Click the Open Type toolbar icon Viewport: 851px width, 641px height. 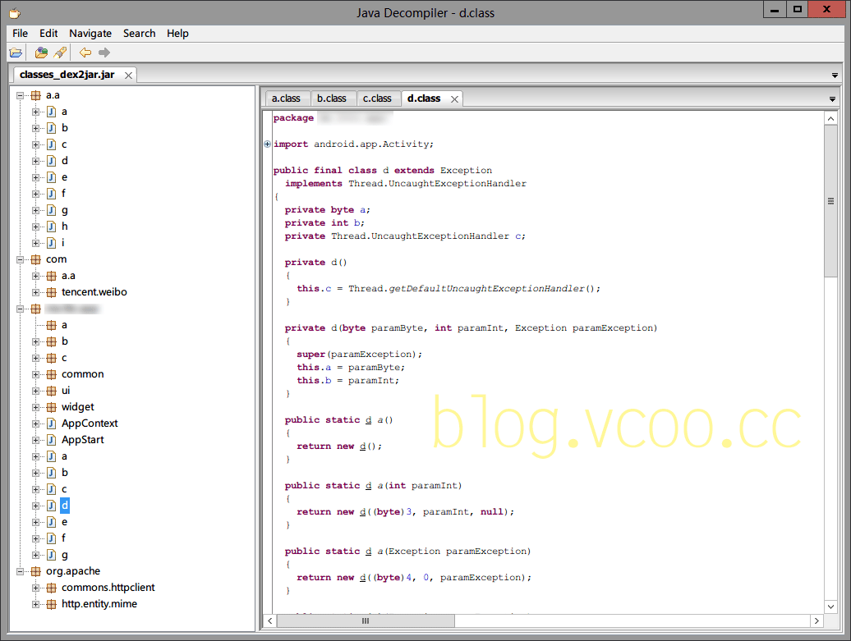click(41, 53)
